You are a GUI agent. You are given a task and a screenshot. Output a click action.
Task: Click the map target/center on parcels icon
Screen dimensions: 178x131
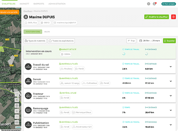click(17, 100)
